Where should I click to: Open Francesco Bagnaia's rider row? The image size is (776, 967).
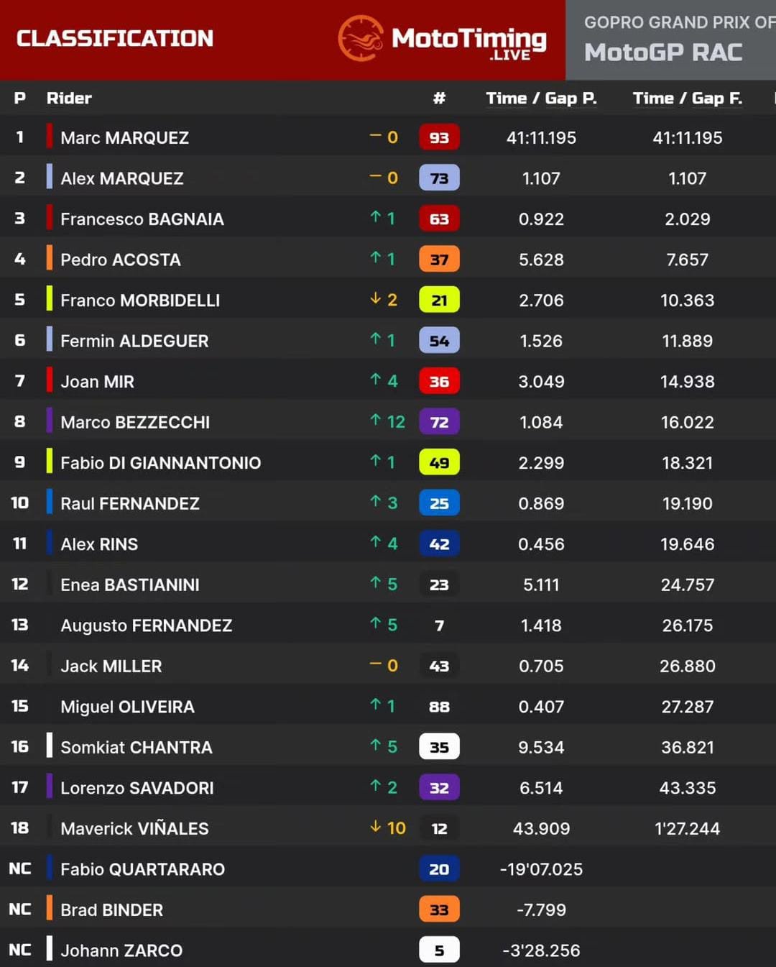pyautogui.click(x=388, y=219)
